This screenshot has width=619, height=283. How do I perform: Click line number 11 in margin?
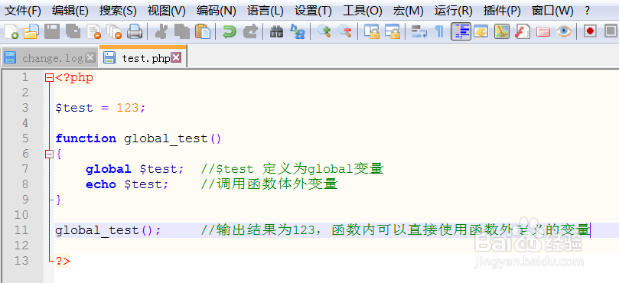click(22, 229)
